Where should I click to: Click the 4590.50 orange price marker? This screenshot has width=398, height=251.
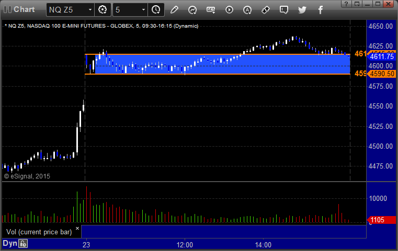(x=381, y=74)
